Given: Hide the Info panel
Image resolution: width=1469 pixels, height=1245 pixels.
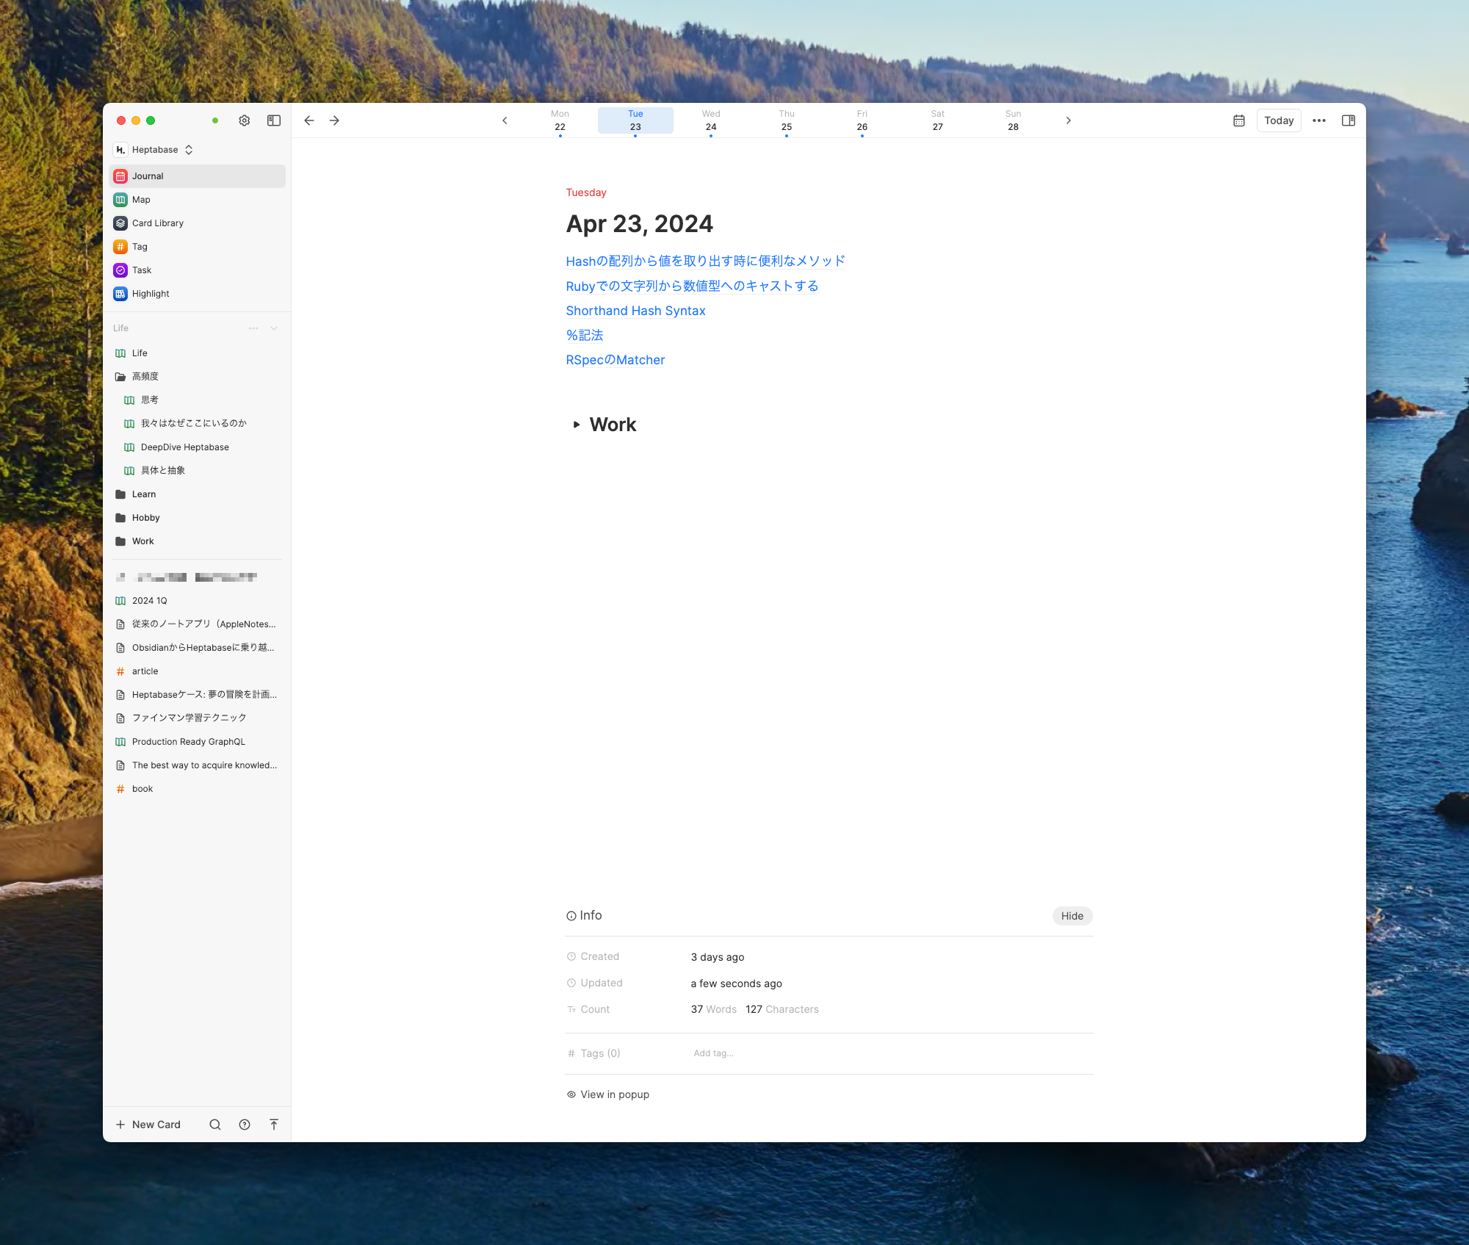Looking at the screenshot, I should tap(1072, 916).
